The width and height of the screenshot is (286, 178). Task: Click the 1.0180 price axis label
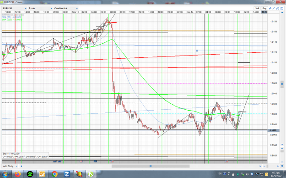pyautogui.click(x=273, y=21)
